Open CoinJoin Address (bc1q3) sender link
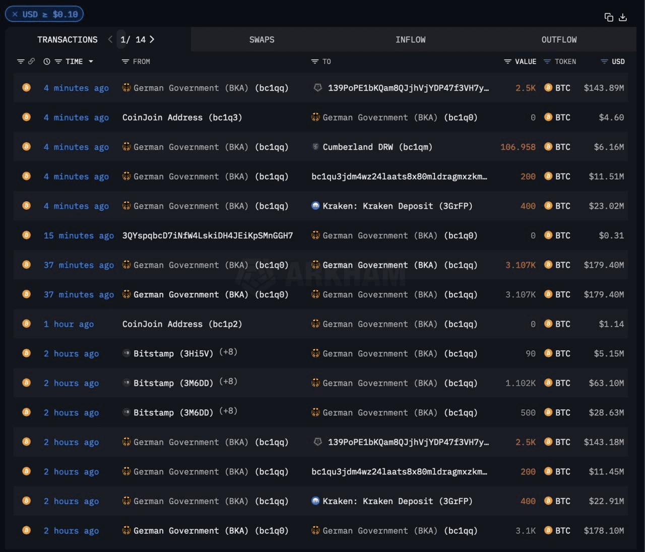Viewport: 645px width, 552px height. click(x=182, y=117)
